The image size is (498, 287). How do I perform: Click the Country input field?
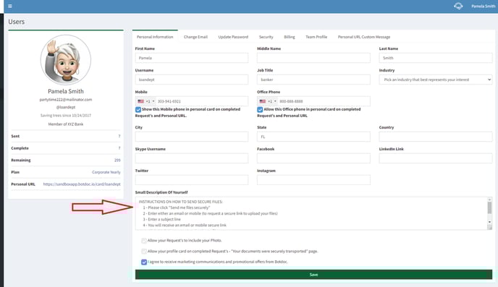point(436,137)
